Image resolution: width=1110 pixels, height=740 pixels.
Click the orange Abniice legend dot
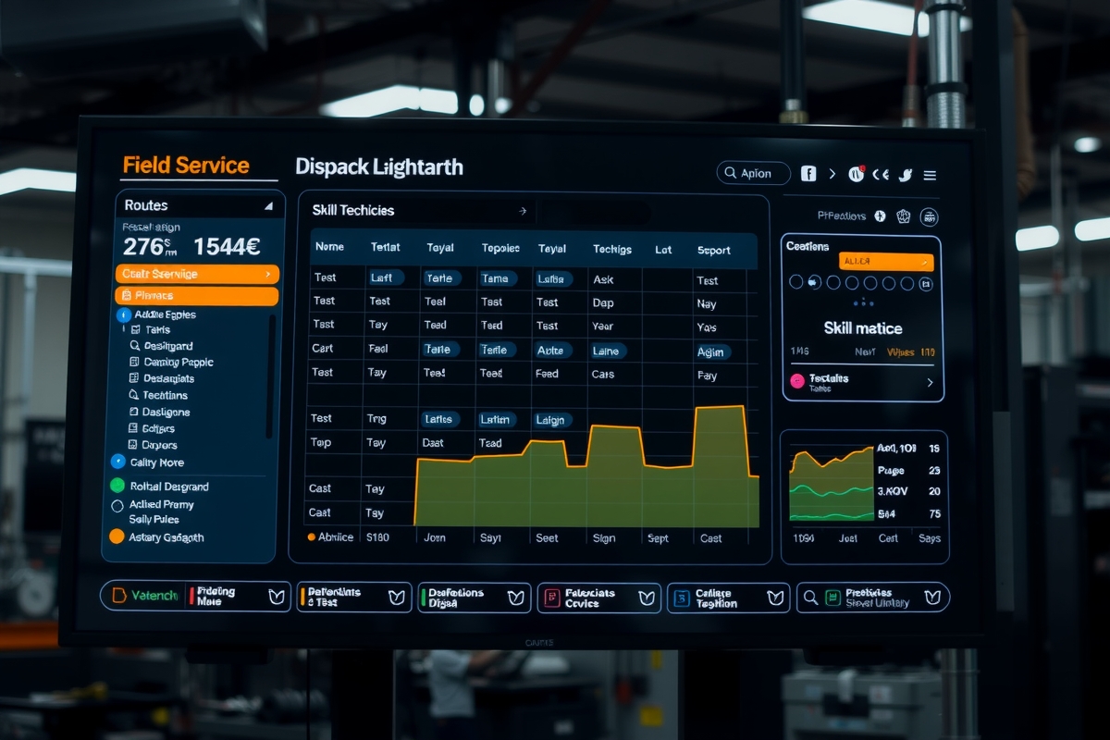[x=312, y=536]
